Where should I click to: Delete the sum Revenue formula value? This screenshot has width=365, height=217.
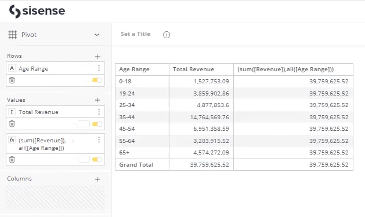click(x=12, y=160)
